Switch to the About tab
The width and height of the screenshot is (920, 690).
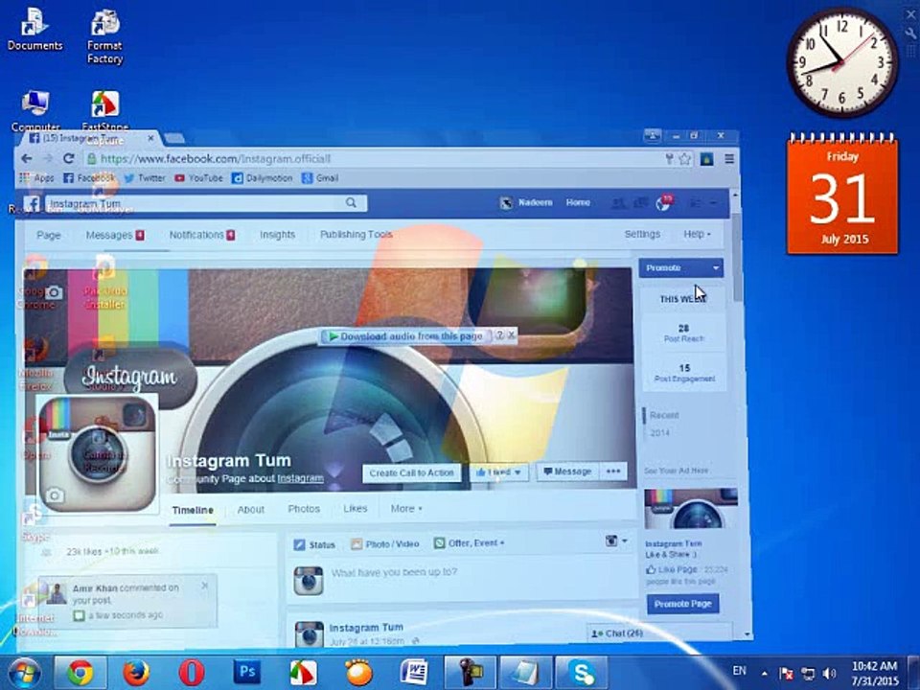[251, 509]
